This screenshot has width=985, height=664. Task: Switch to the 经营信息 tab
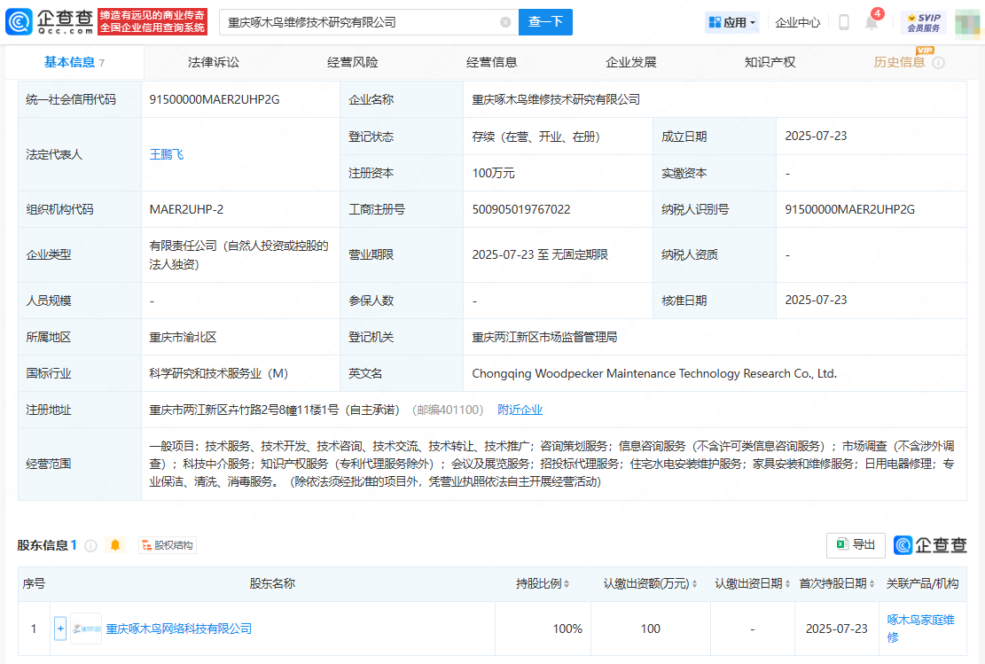click(492, 62)
